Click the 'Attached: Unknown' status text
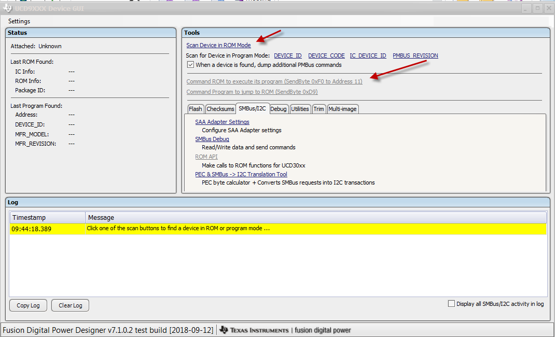Viewport: 555px width, 337px height. (36, 46)
